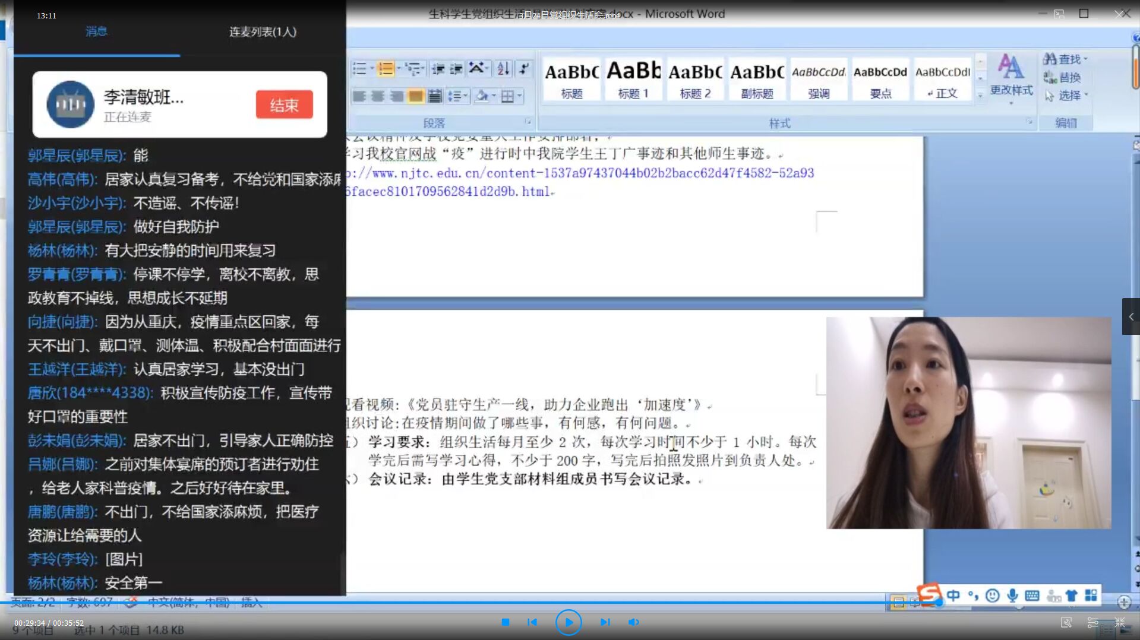
Task: Click the Sogou skin t-shirt icon
Action: click(1071, 595)
